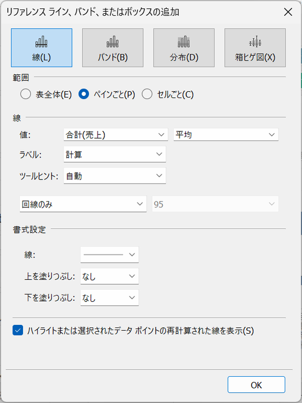Select the 分布(D) distribution type button
Viewport: 302px width, 403px height.
tap(184, 48)
